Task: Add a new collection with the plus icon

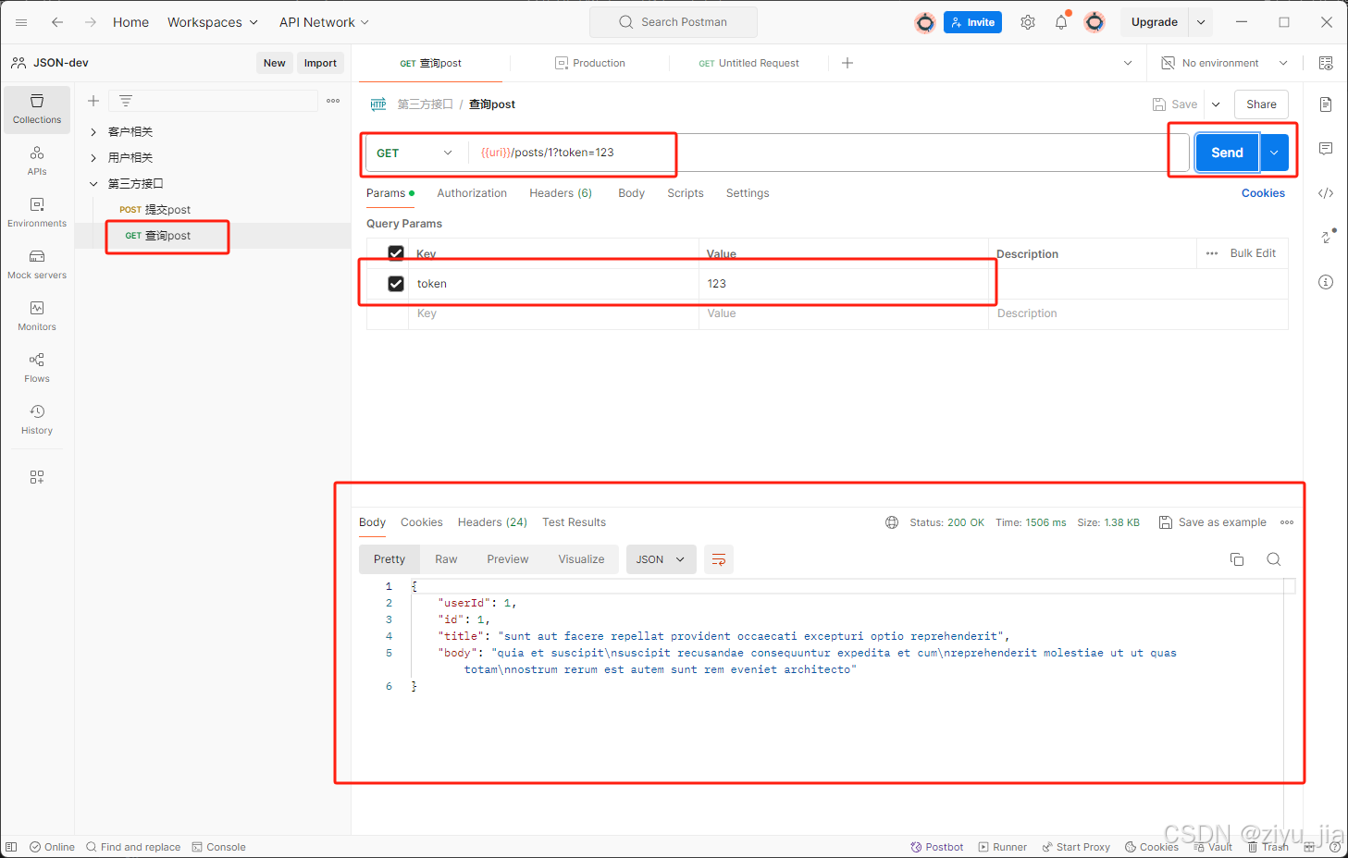Action: (93, 101)
